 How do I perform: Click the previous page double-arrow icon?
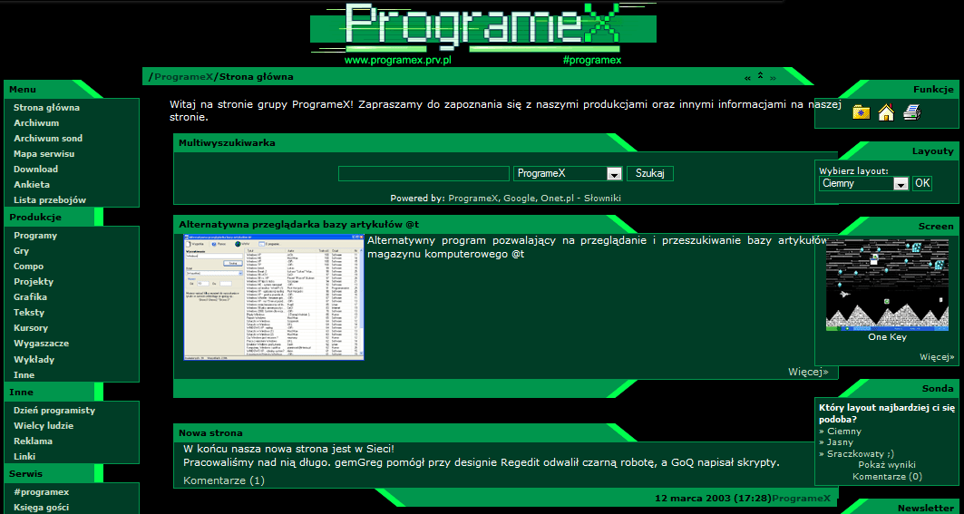(x=747, y=78)
